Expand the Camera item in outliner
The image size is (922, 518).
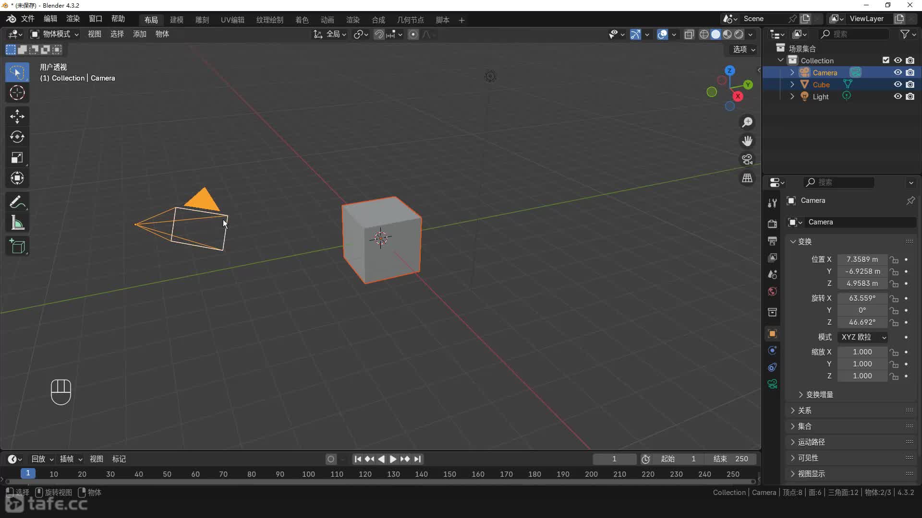point(792,72)
